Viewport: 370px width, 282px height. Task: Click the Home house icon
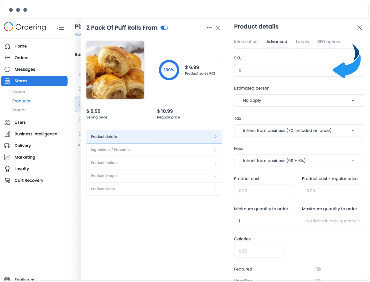(8, 46)
